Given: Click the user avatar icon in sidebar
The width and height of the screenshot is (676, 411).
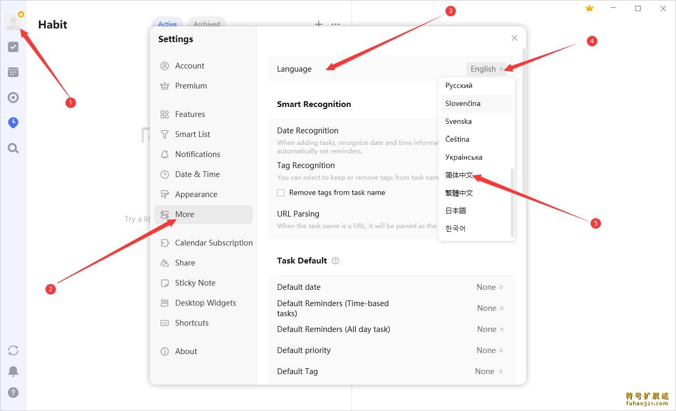Looking at the screenshot, I should [x=13, y=22].
